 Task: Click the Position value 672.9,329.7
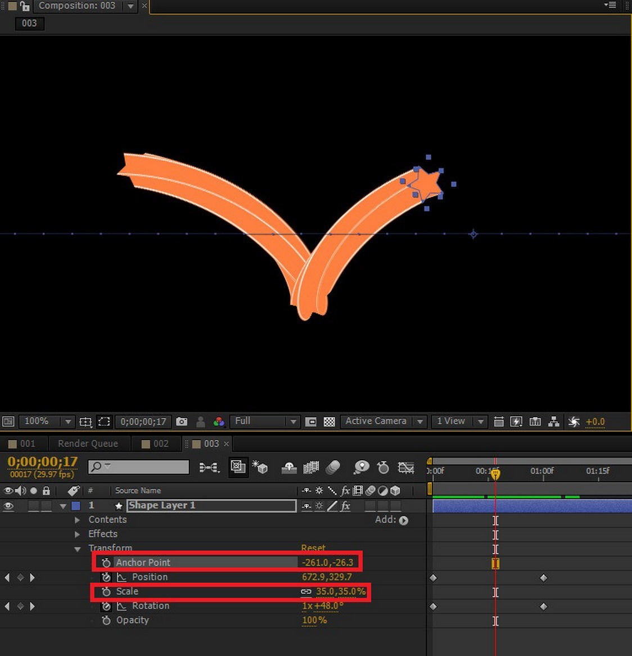coord(327,577)
